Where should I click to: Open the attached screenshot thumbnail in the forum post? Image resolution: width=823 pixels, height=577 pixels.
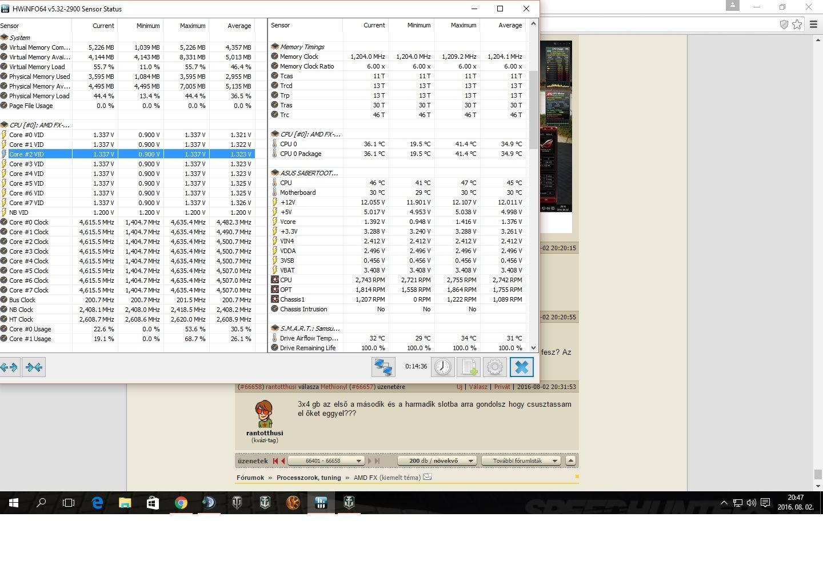pos(555,126)
